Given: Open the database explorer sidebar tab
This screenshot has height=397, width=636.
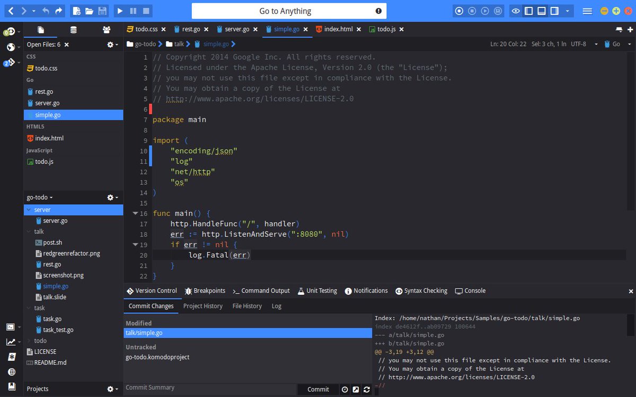Looking at the screenshot, I should coord(74,30).
